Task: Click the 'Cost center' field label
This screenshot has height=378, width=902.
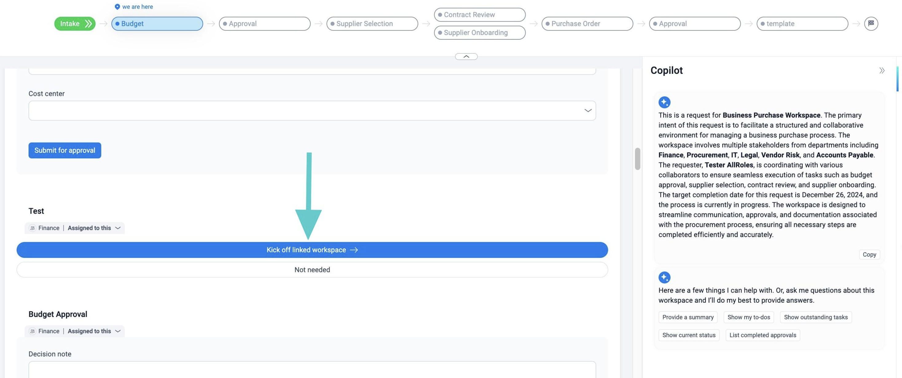Action: (47, 93)
